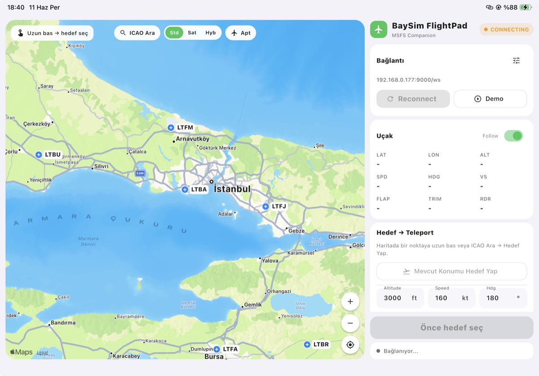Click the 'Önce hedef seç' teleport button
This screenshot has height=376, width=539.
coord(451,328)
